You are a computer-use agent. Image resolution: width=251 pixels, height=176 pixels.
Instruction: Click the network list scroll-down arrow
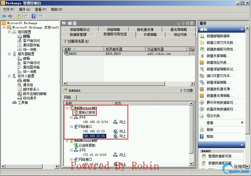[191, 164]
